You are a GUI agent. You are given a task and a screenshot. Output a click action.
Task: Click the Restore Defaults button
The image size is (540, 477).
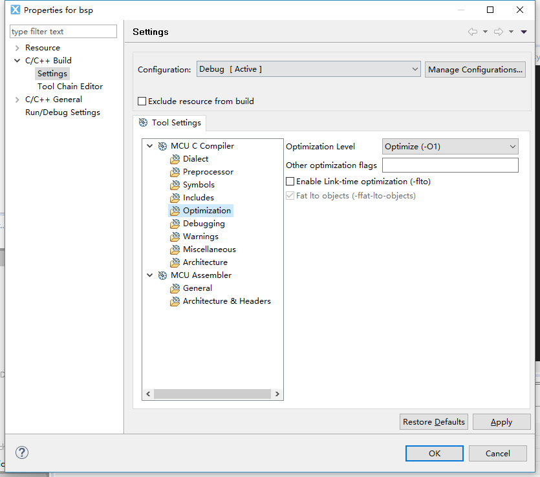tap(433, 422)
